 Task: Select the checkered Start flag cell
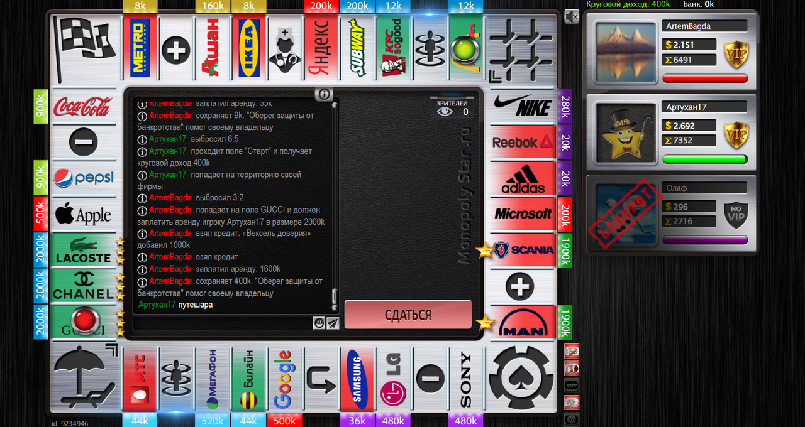[84, 48]
